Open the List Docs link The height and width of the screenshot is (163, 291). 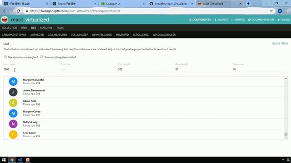point(285,43)
